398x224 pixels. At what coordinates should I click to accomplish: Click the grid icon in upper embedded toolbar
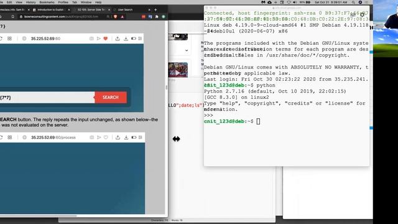9,39
